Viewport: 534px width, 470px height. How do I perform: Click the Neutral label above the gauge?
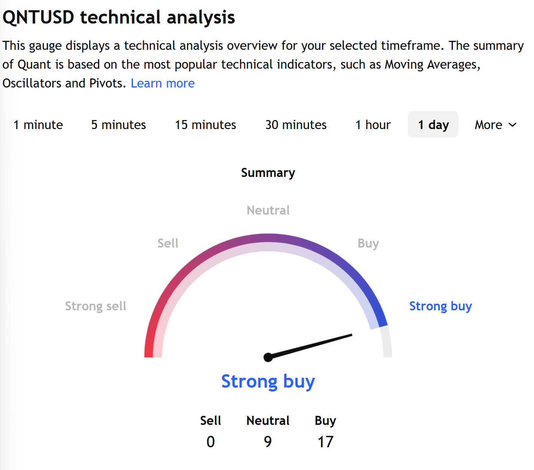coord(268,210)
